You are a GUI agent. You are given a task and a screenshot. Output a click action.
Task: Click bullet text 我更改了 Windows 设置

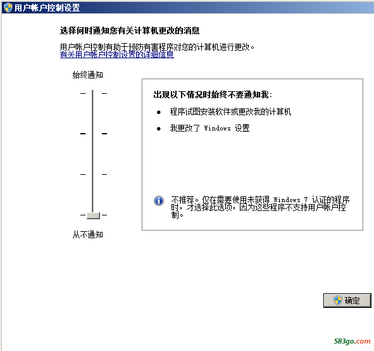tap(209, 128)
